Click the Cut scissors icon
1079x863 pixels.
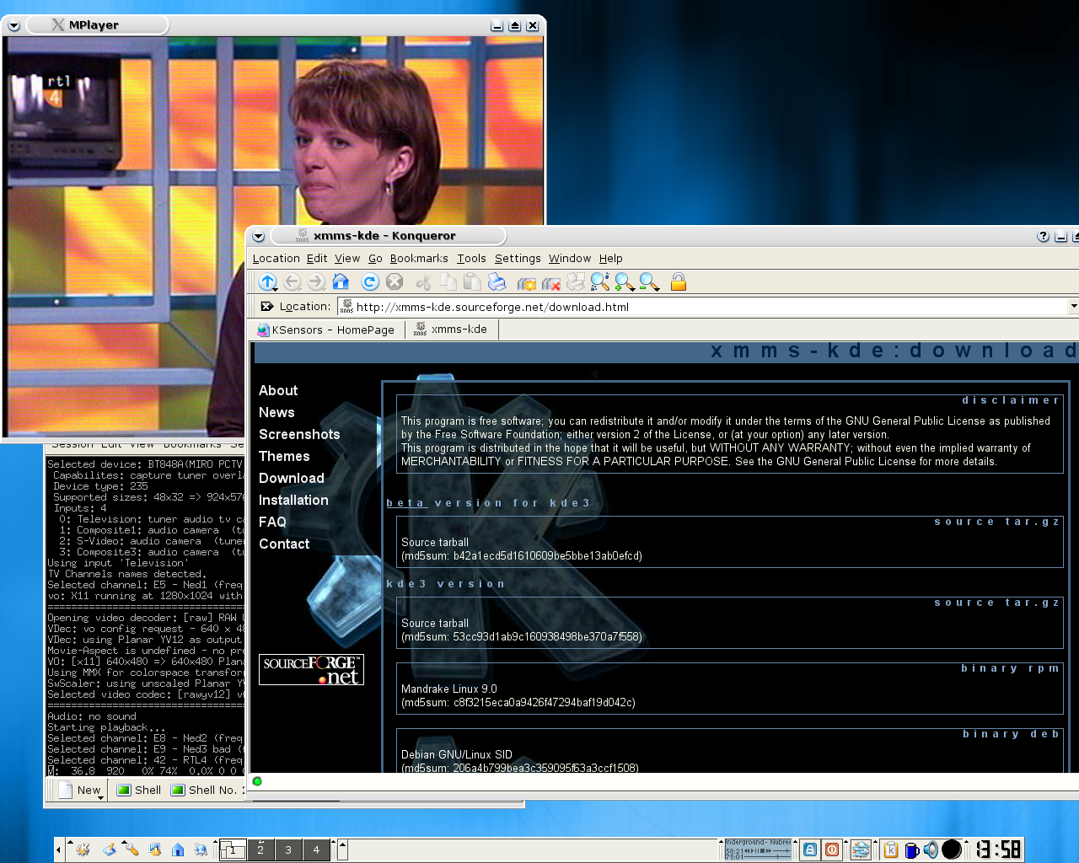(x=424, y=281)
